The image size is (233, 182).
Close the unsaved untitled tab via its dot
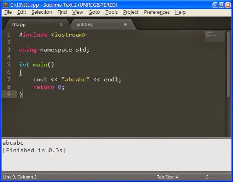tap(125, 24)
